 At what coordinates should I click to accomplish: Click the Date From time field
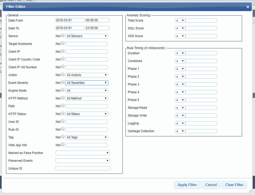pyautogui.click(x=97, y=20)
